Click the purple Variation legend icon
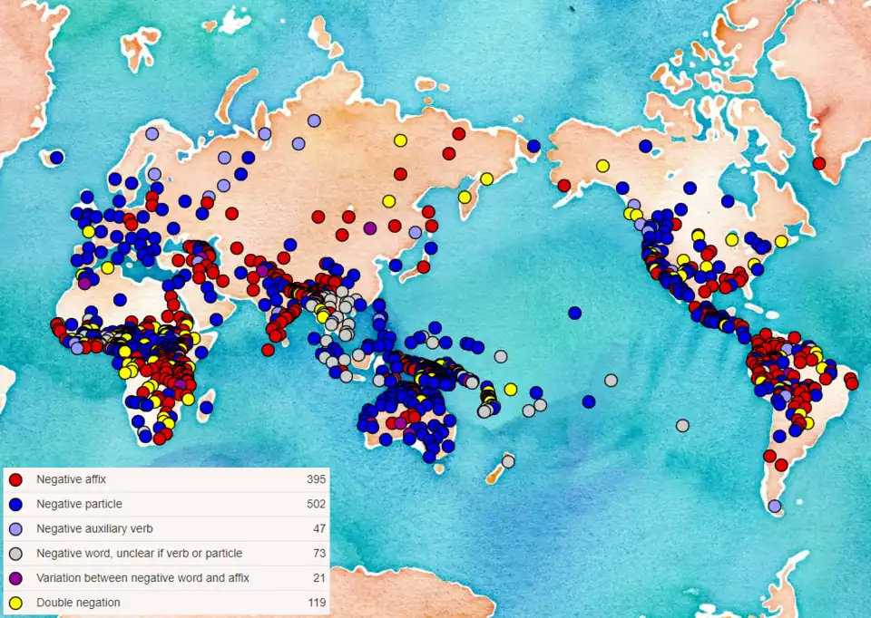871x618 pixels. 15,578
